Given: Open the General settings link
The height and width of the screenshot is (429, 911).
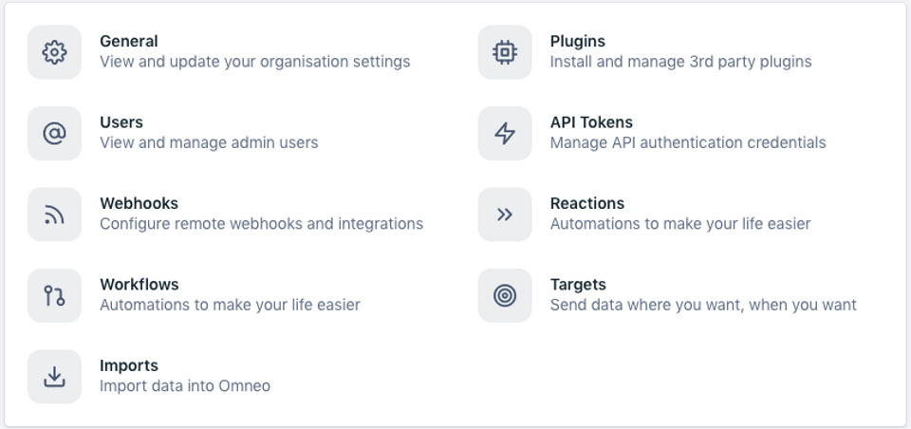Looking at the screenshot, I should coord(129,42).
